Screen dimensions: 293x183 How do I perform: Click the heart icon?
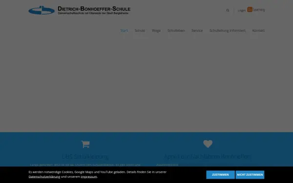pos(208,144)
